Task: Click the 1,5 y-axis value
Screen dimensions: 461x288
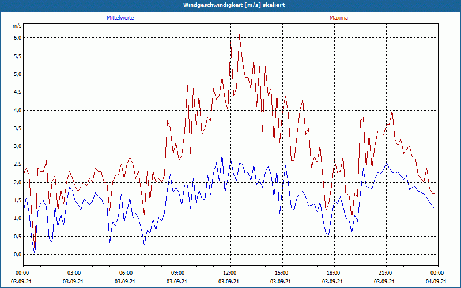Action: (18, 200)
